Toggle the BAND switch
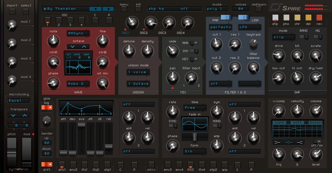 click(304, 37)
